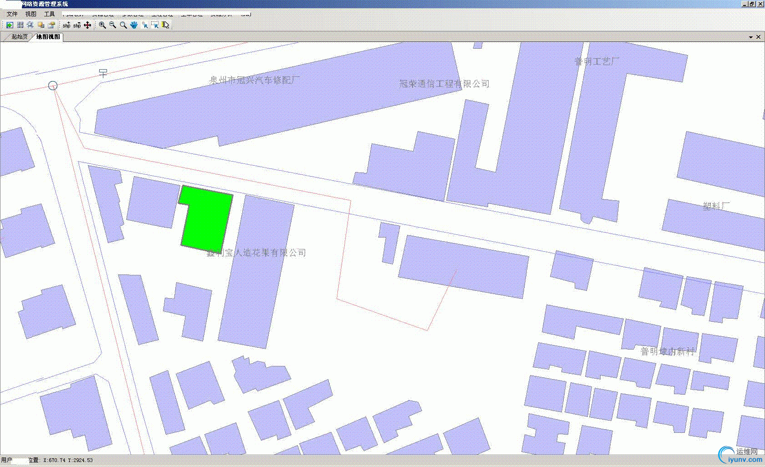This screenshot has height=467, width=765.
Task: Click the overlapping yellow squares layer icon
Action: click(41, 25)
